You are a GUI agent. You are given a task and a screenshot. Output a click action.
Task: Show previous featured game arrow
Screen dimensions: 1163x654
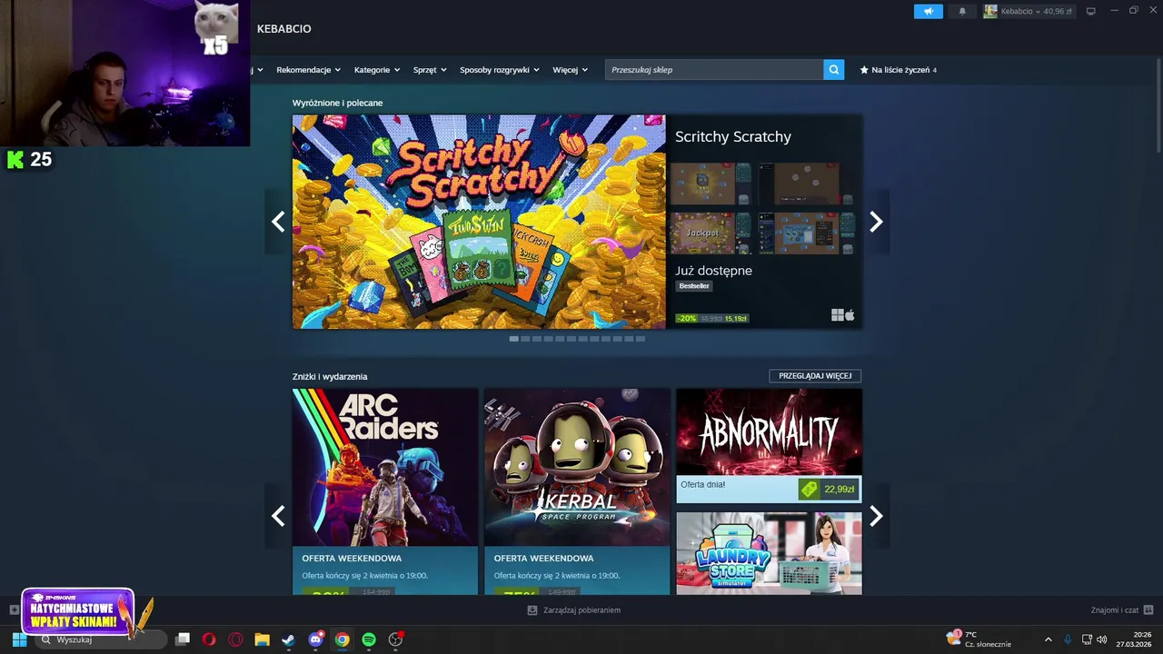[x=278, y=221]
